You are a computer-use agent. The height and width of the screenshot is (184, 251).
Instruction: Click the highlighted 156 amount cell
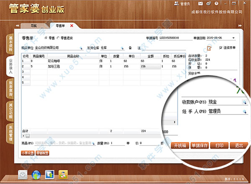coord(151,67)
